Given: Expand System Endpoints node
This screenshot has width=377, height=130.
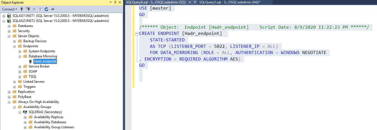Looking at the screenshot, I should point(20,51).
